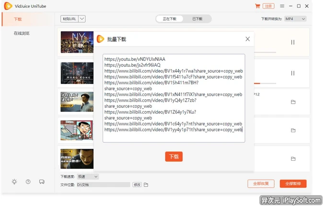The height and width of the screenshot is (209, 326).
Task: Open the MP4 format dropdown
Action: [295, 19]
